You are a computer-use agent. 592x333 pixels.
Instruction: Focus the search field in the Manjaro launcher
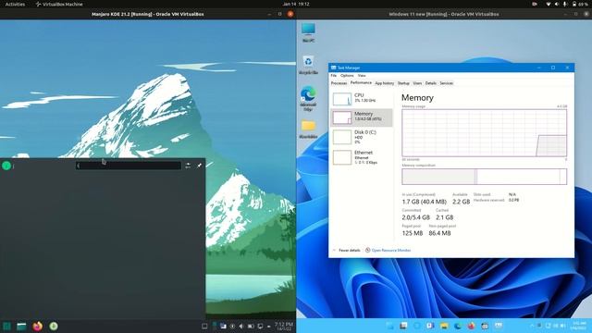(x=129, y=166)
